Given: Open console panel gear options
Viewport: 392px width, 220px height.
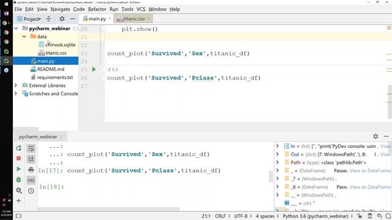Looking at the screenshot, I should (x=375, y=136).
